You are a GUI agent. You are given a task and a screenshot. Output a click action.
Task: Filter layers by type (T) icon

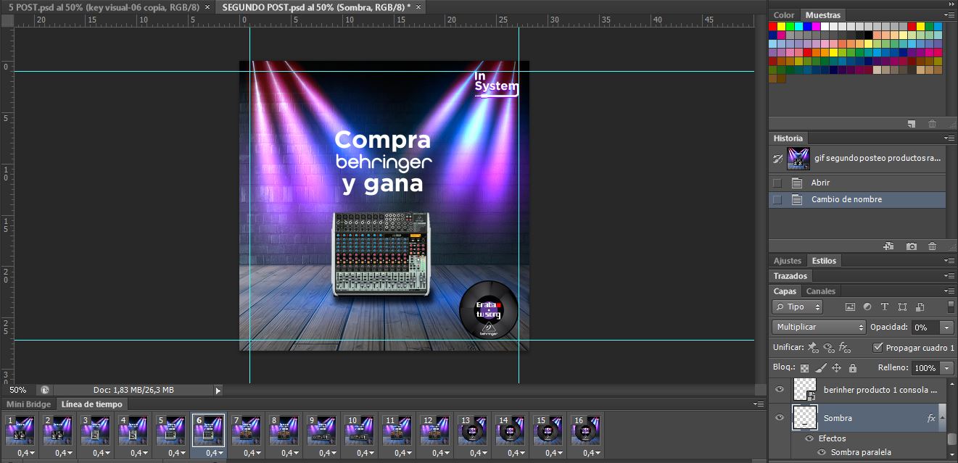885,307
